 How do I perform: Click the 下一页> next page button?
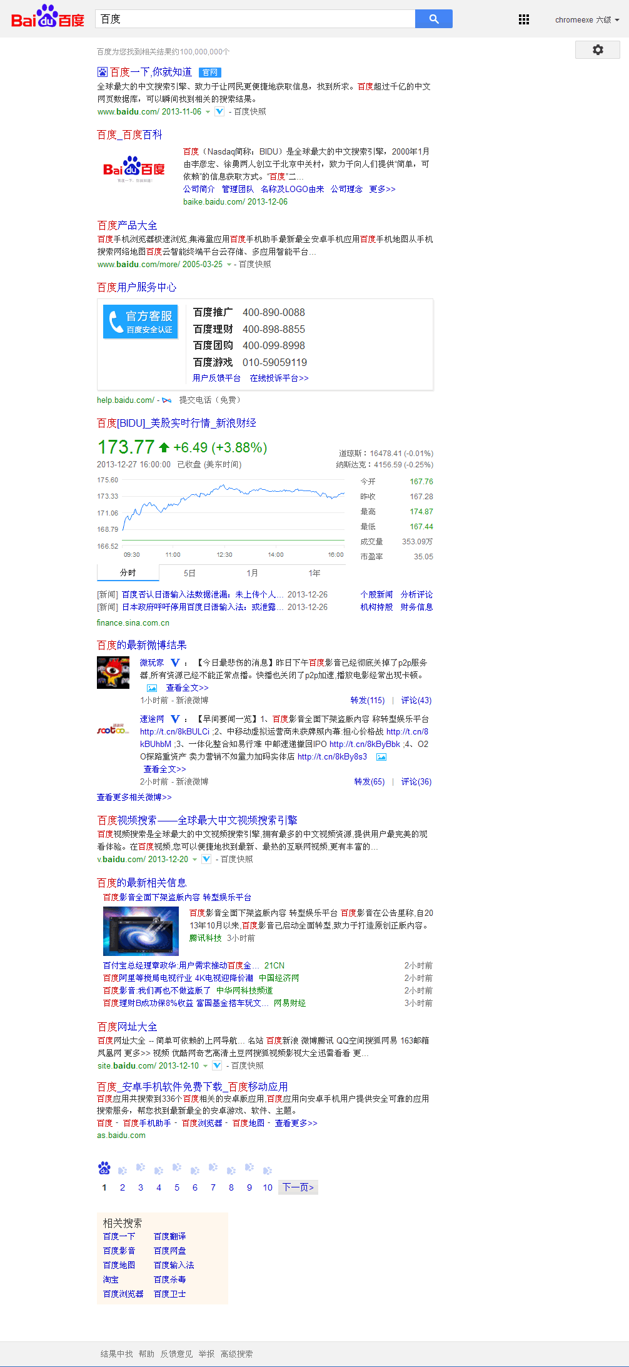pyautogui.click(x=298, y=1187)
